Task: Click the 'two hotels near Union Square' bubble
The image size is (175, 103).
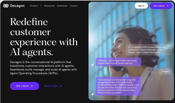Action: [x=118, y=62]
